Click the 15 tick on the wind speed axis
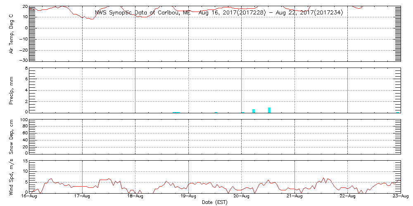The image size is (413, 206). (24, 161)
